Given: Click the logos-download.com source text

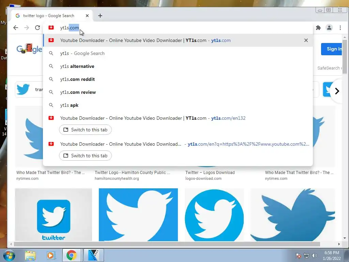Looking at the screenshot, I should pos(203,178).
